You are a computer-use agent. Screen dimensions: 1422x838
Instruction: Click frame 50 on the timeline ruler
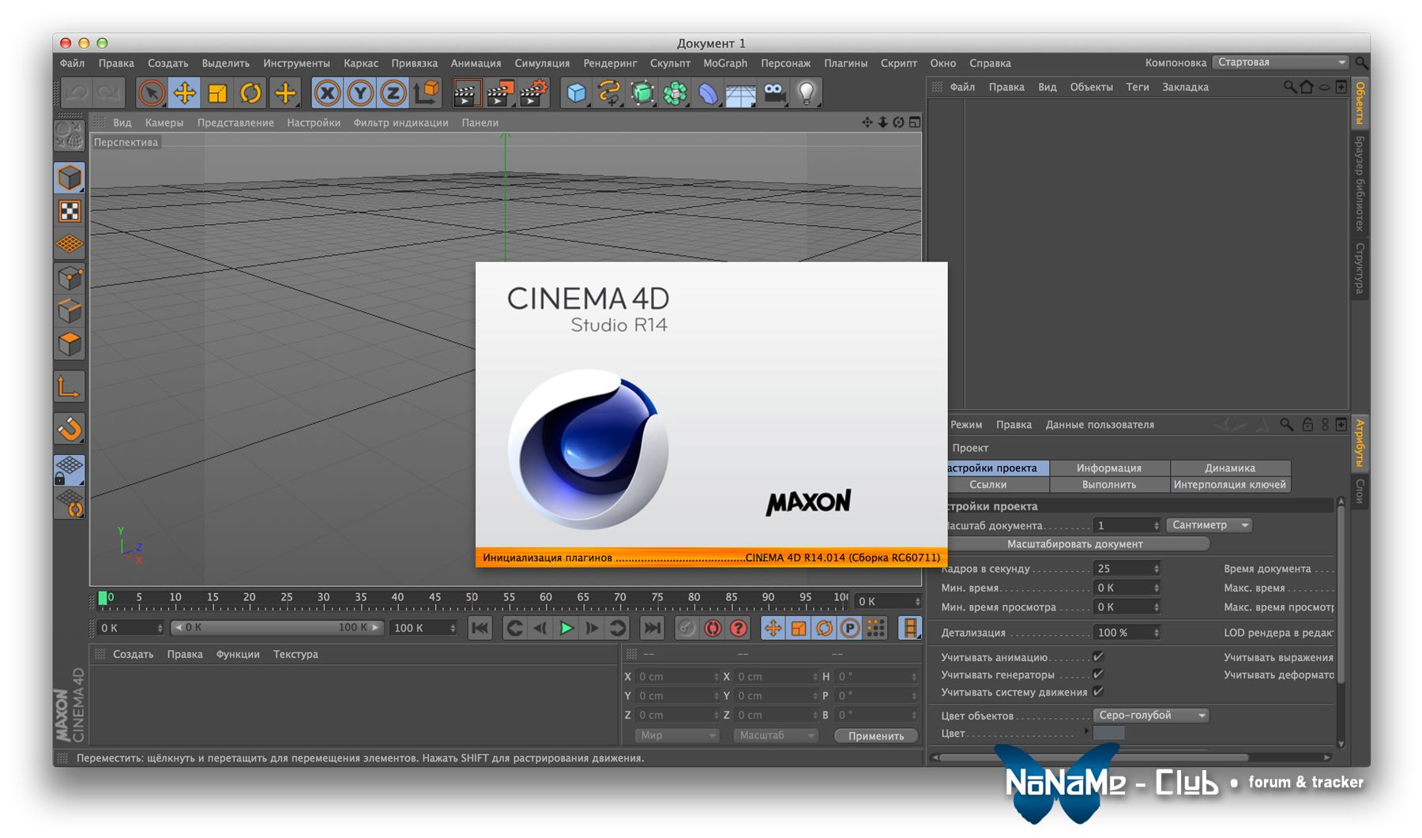(472, 598)
